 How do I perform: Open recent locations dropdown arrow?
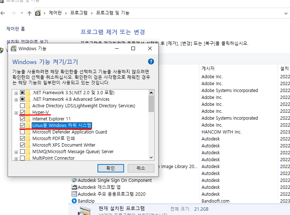point(22,13)
